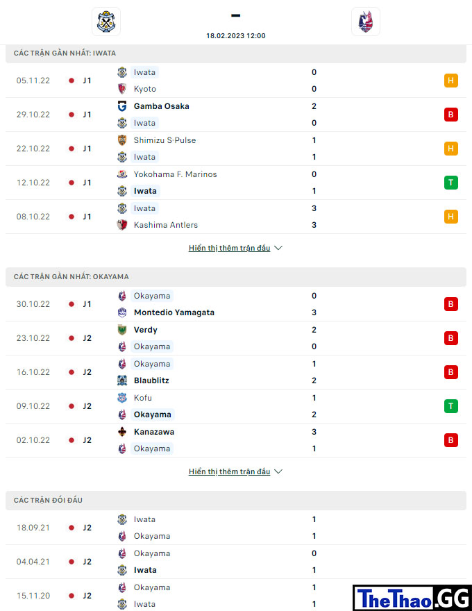Click the Blaublitz team logo

[122, 380]
